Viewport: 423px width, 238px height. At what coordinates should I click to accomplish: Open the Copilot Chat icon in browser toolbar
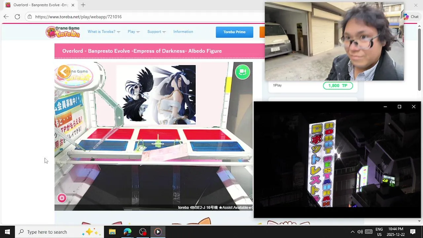pyautogui.click(x=411, y=17)
